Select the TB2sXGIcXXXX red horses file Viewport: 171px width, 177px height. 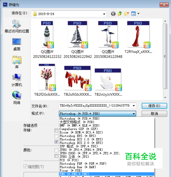(x=78, y=81)
